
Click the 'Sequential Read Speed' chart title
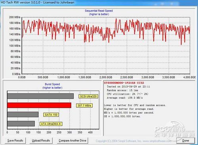(99, 11)
